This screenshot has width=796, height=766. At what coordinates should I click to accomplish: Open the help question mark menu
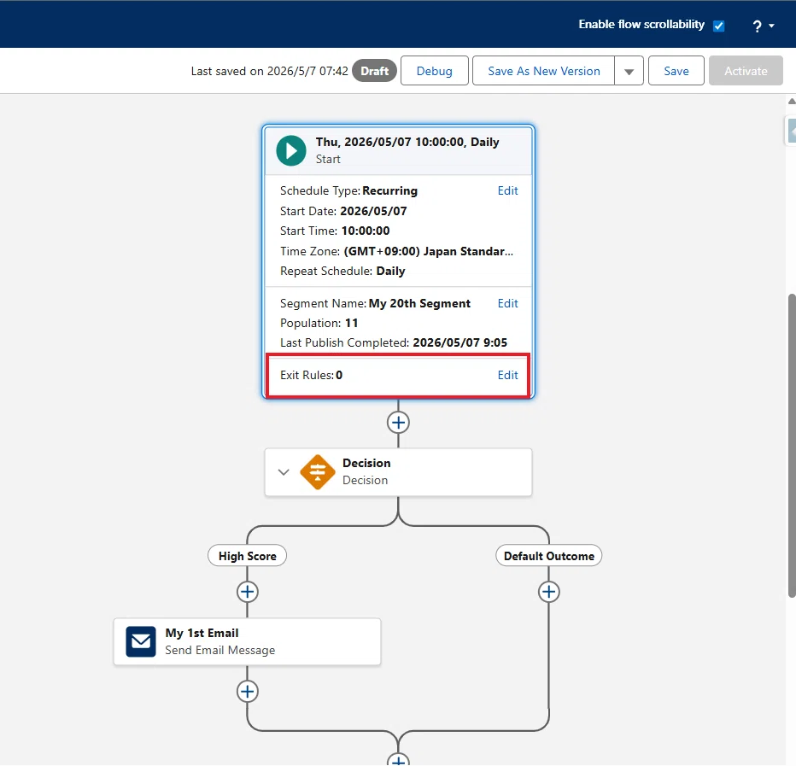pyautogui.click(x=762, y=26)
